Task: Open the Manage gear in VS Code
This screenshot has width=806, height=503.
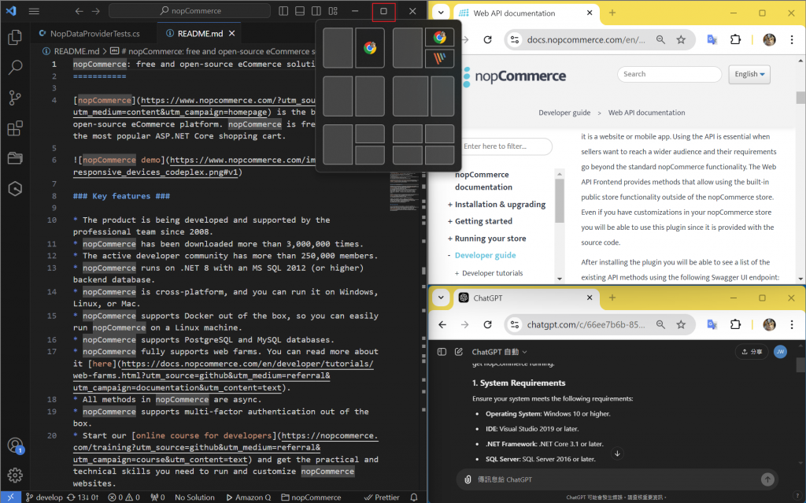Action: tap(15, 475)
